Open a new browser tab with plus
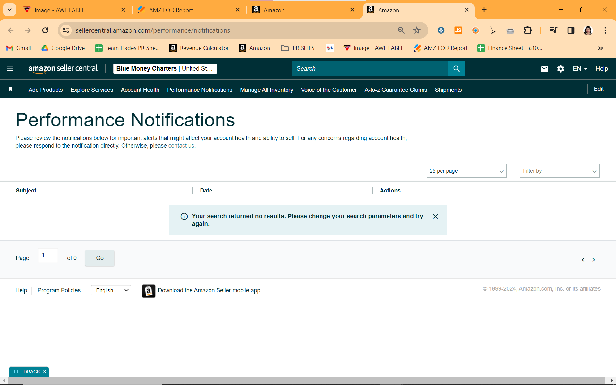 (484, 10)
